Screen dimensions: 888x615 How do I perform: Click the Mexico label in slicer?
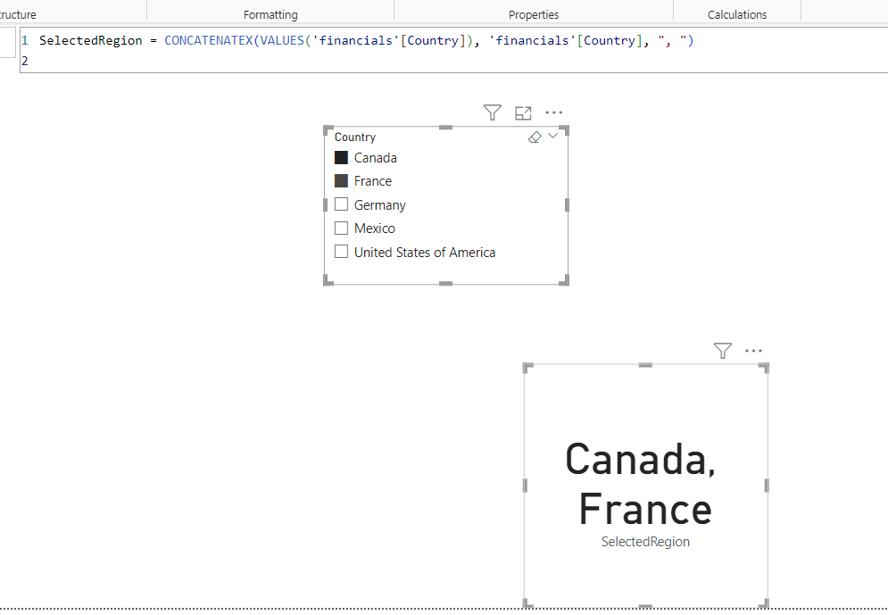(374, 229)
